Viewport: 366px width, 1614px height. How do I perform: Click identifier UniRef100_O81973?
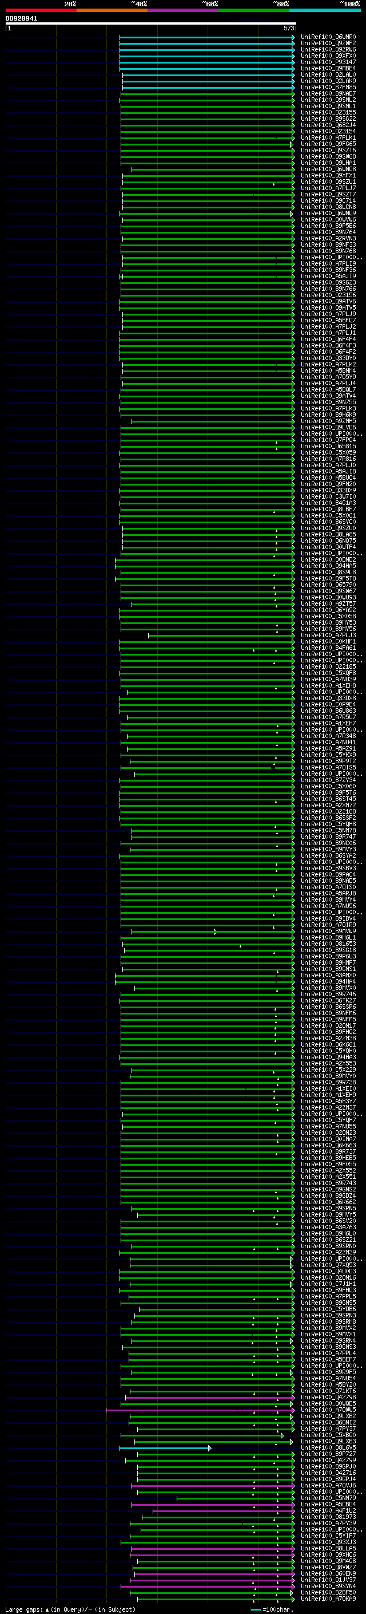(x=328, y=1517)
